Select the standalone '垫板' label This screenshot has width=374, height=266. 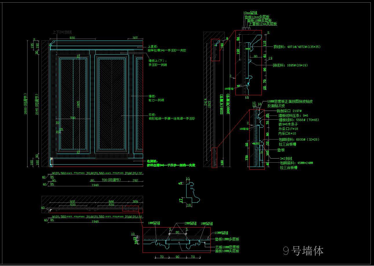[281, 150]
